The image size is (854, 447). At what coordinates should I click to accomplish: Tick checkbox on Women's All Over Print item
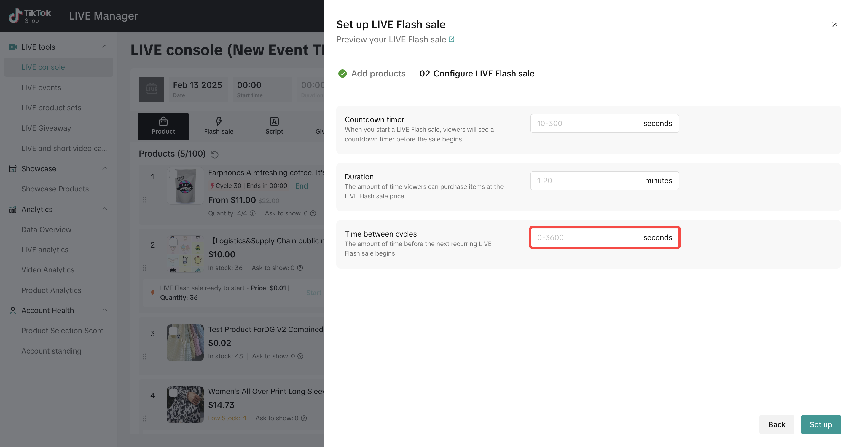(x=173, y=393)
